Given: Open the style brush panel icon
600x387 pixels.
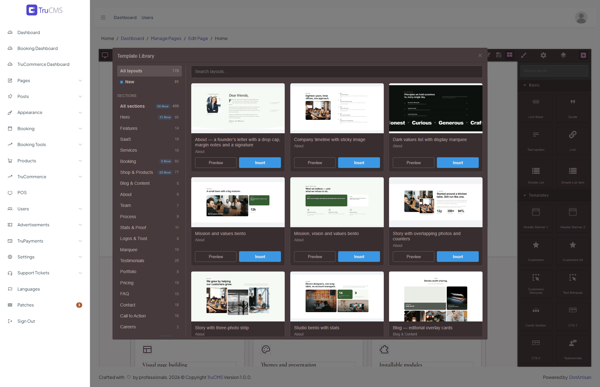Looking at the screenshot, I should point(524,55).
